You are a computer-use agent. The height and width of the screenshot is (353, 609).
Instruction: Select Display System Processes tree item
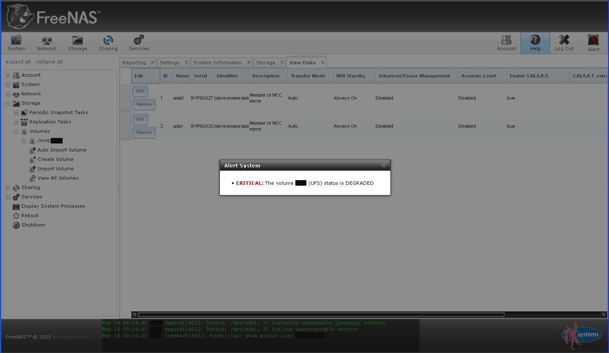(53, 207)
